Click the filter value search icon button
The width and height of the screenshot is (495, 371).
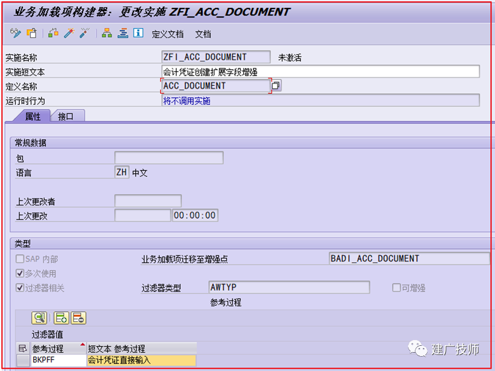click(x=39, y=318)
